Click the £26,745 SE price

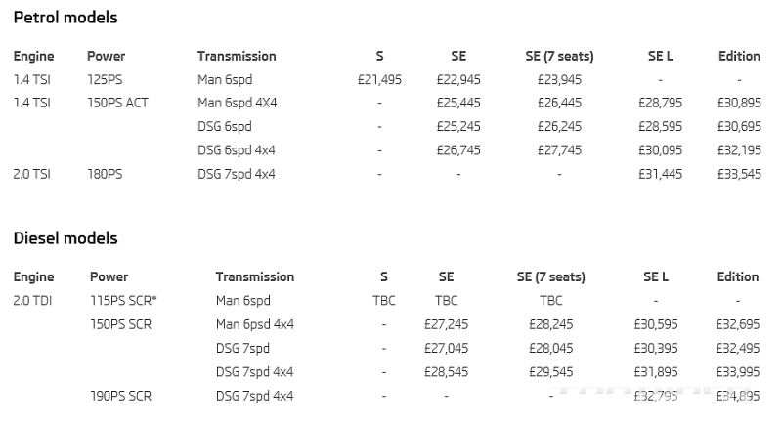click(458, 150)
